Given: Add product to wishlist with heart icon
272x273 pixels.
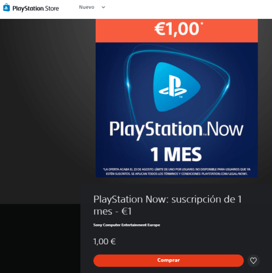Looking at the screenshot, I should pos(253,260).
